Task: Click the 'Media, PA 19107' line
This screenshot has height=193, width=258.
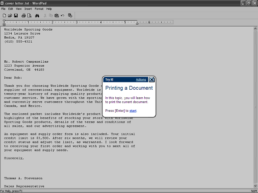Action: click(19, 37)
